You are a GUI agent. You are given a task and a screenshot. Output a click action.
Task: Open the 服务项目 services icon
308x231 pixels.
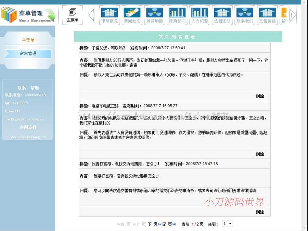pos(155,14)
